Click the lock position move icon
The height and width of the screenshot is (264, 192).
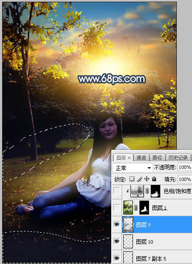[147, 179]
